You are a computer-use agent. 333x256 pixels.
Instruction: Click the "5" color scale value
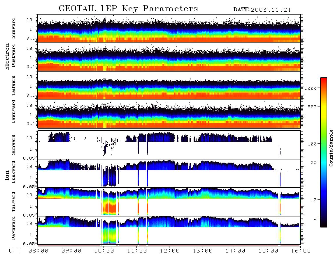click(x=315, y=218)
